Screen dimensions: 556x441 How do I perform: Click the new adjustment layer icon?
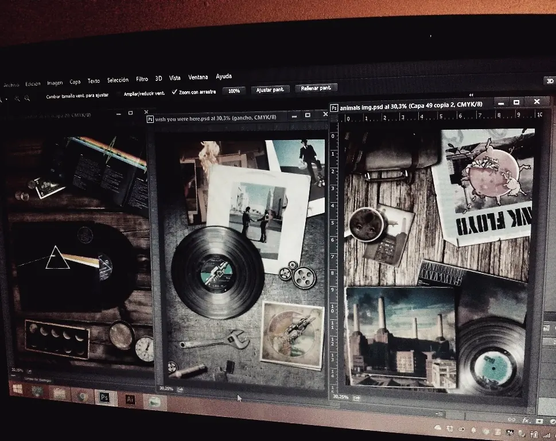pyautogui.click(x=553, y=421)
